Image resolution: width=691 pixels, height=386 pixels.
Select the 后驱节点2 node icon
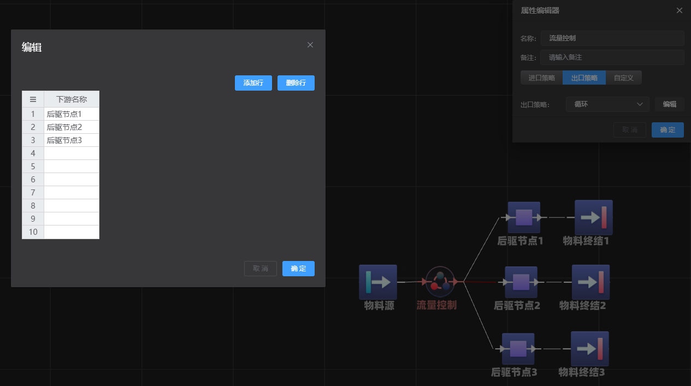tap(521, 282)
